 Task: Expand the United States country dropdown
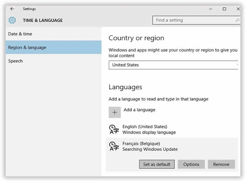(173, 65)
